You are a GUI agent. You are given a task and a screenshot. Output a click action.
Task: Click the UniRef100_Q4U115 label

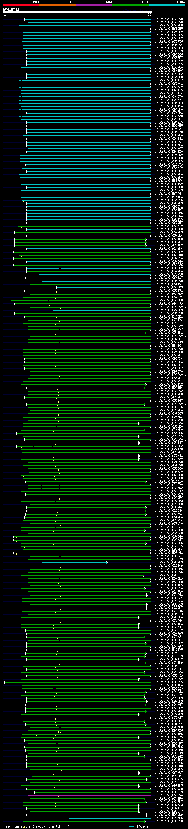pyautogui.click(x=168, y=90)
